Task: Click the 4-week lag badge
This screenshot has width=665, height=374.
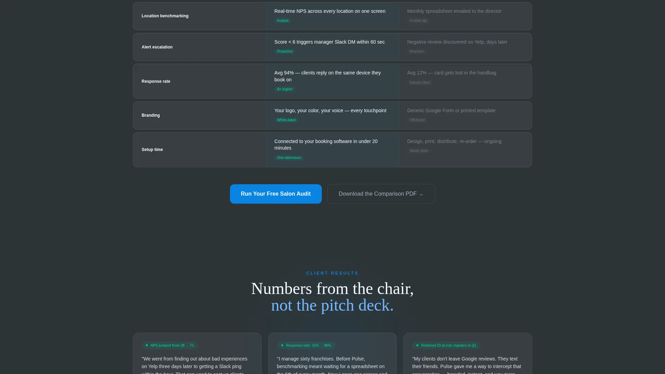Action: coord(418,21)
